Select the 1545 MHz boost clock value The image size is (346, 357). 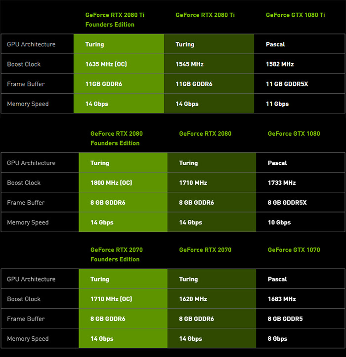(x=189, y=64)
